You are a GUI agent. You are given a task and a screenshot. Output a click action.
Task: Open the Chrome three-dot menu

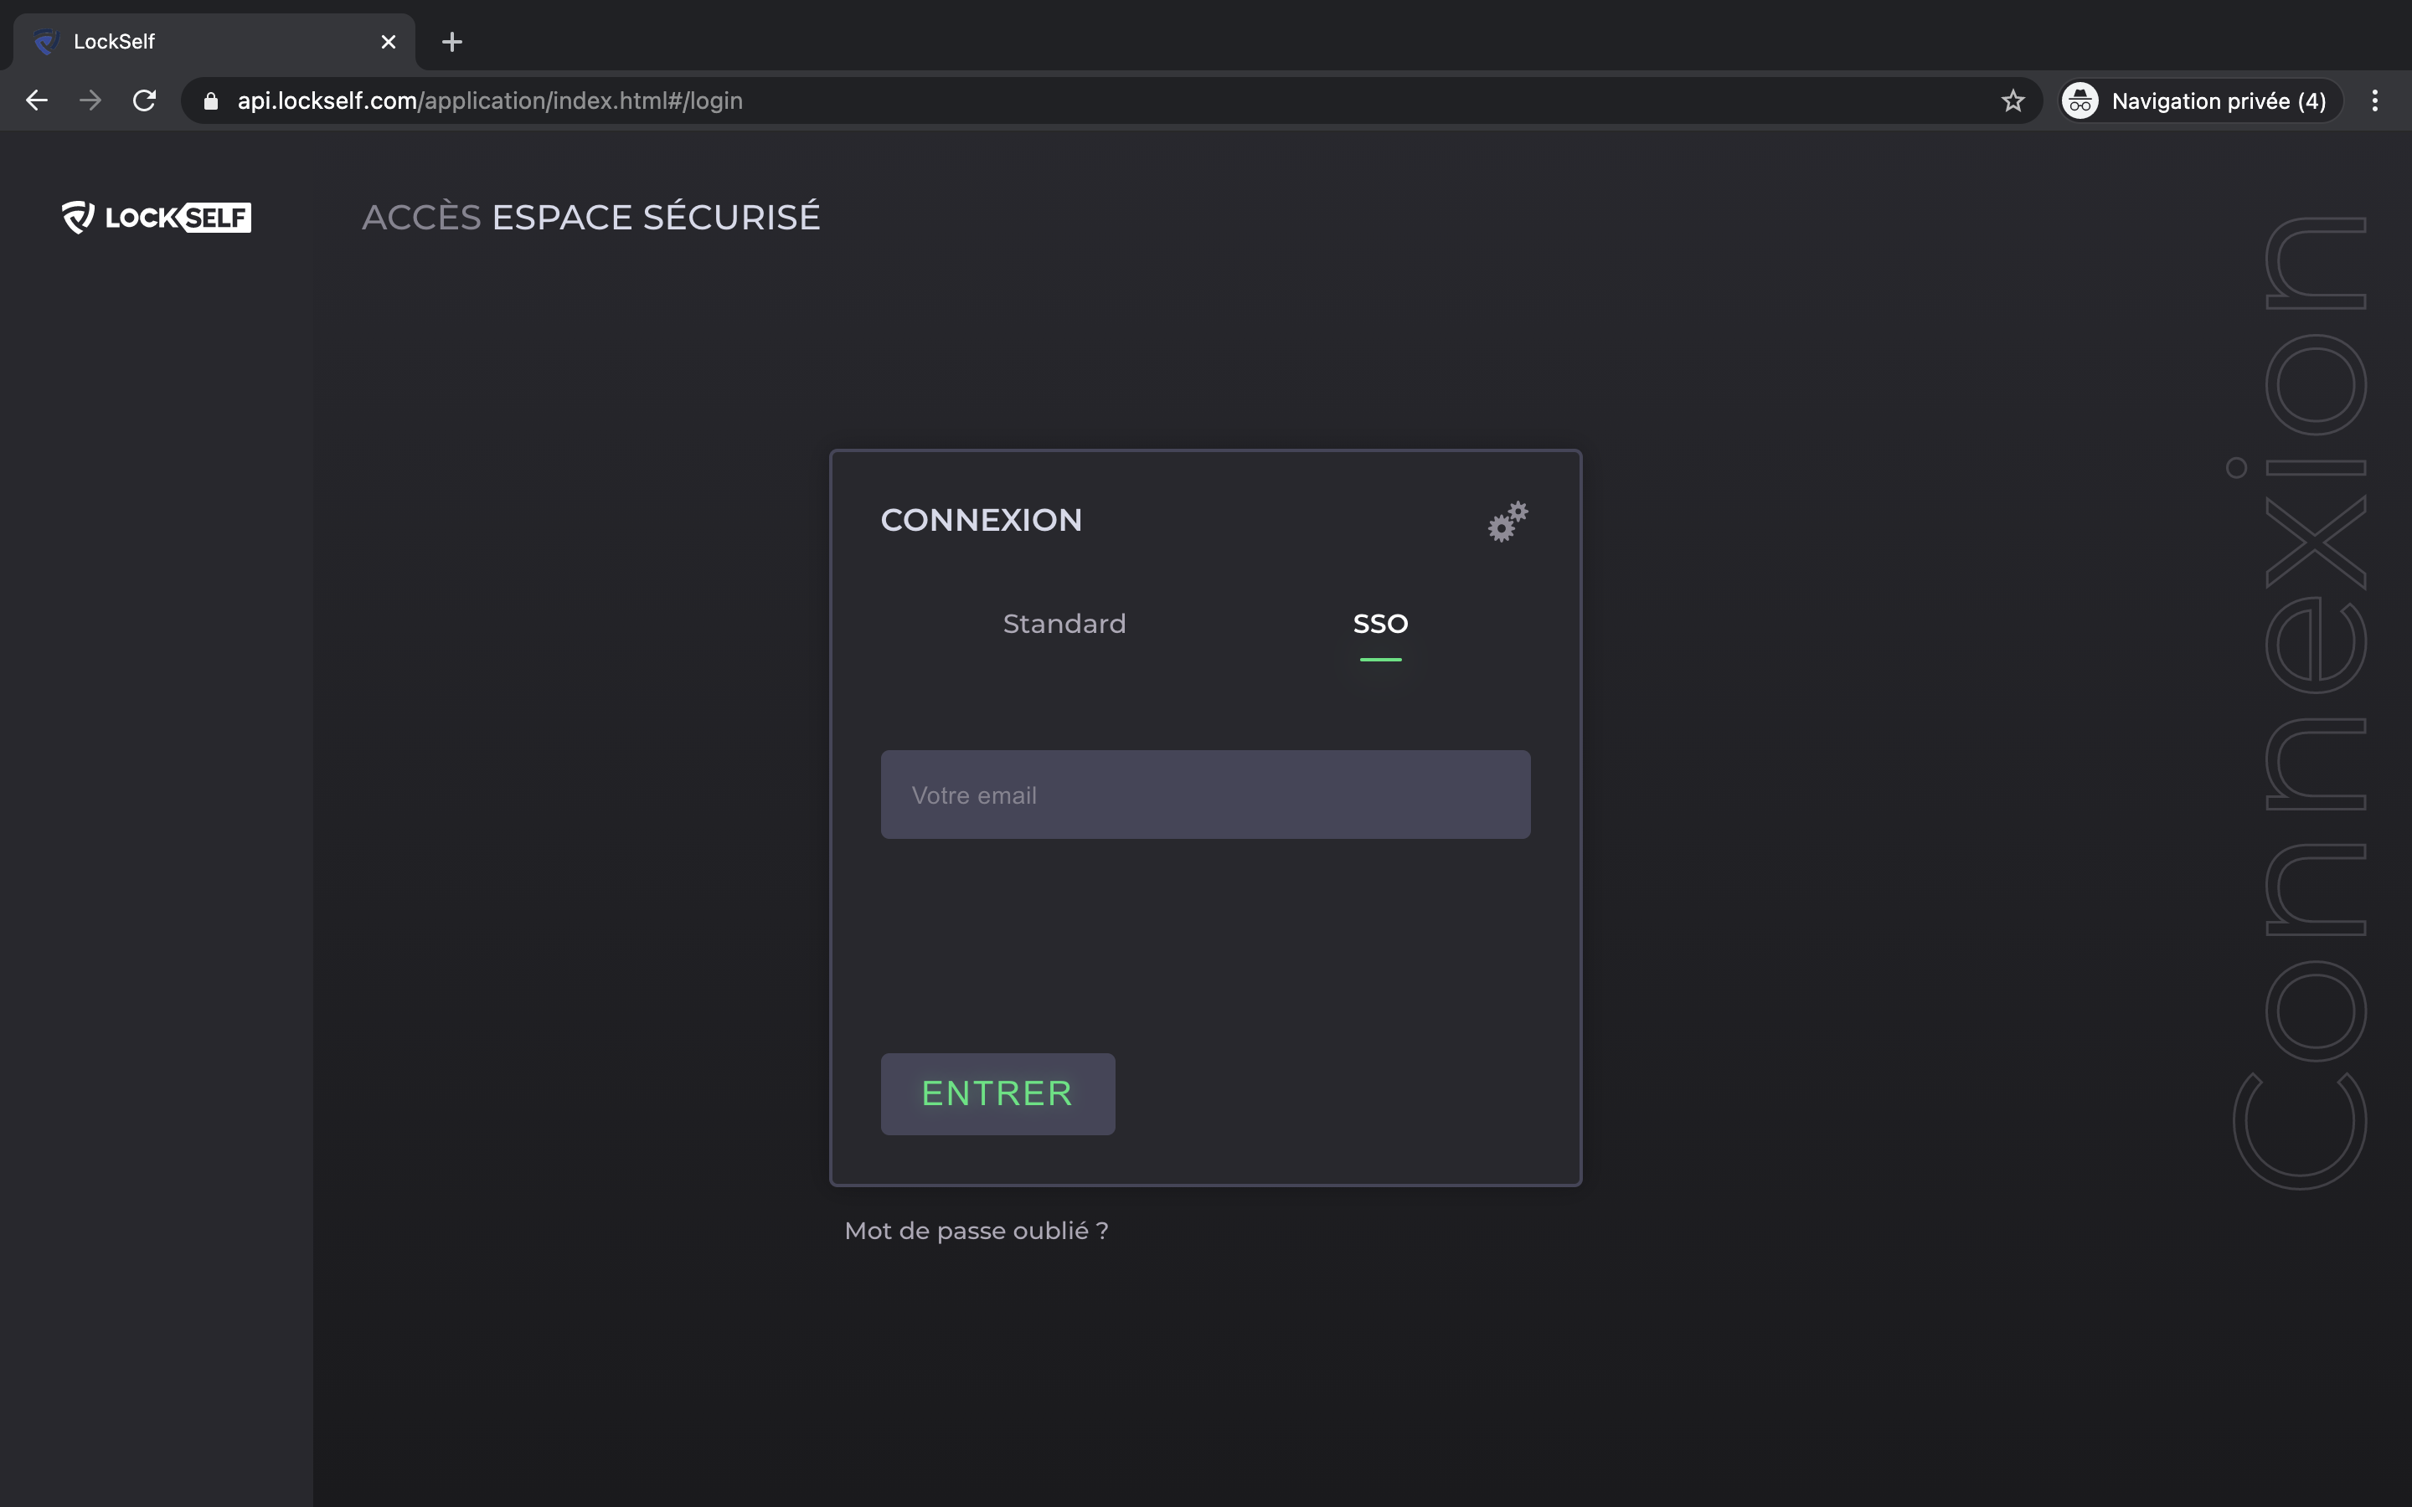point(2375,100)
